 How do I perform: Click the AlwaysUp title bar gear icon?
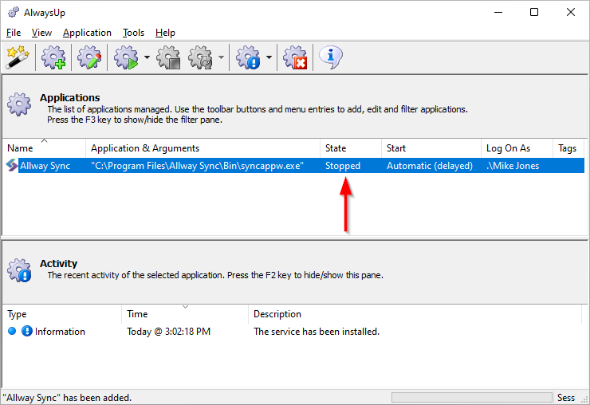pyautogui.click(x=14, y=12)
